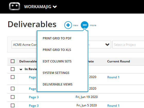This screenshot has height=108, width=144.
Task: Click the blue more options ellipsis icon
Action: point(85,25)
